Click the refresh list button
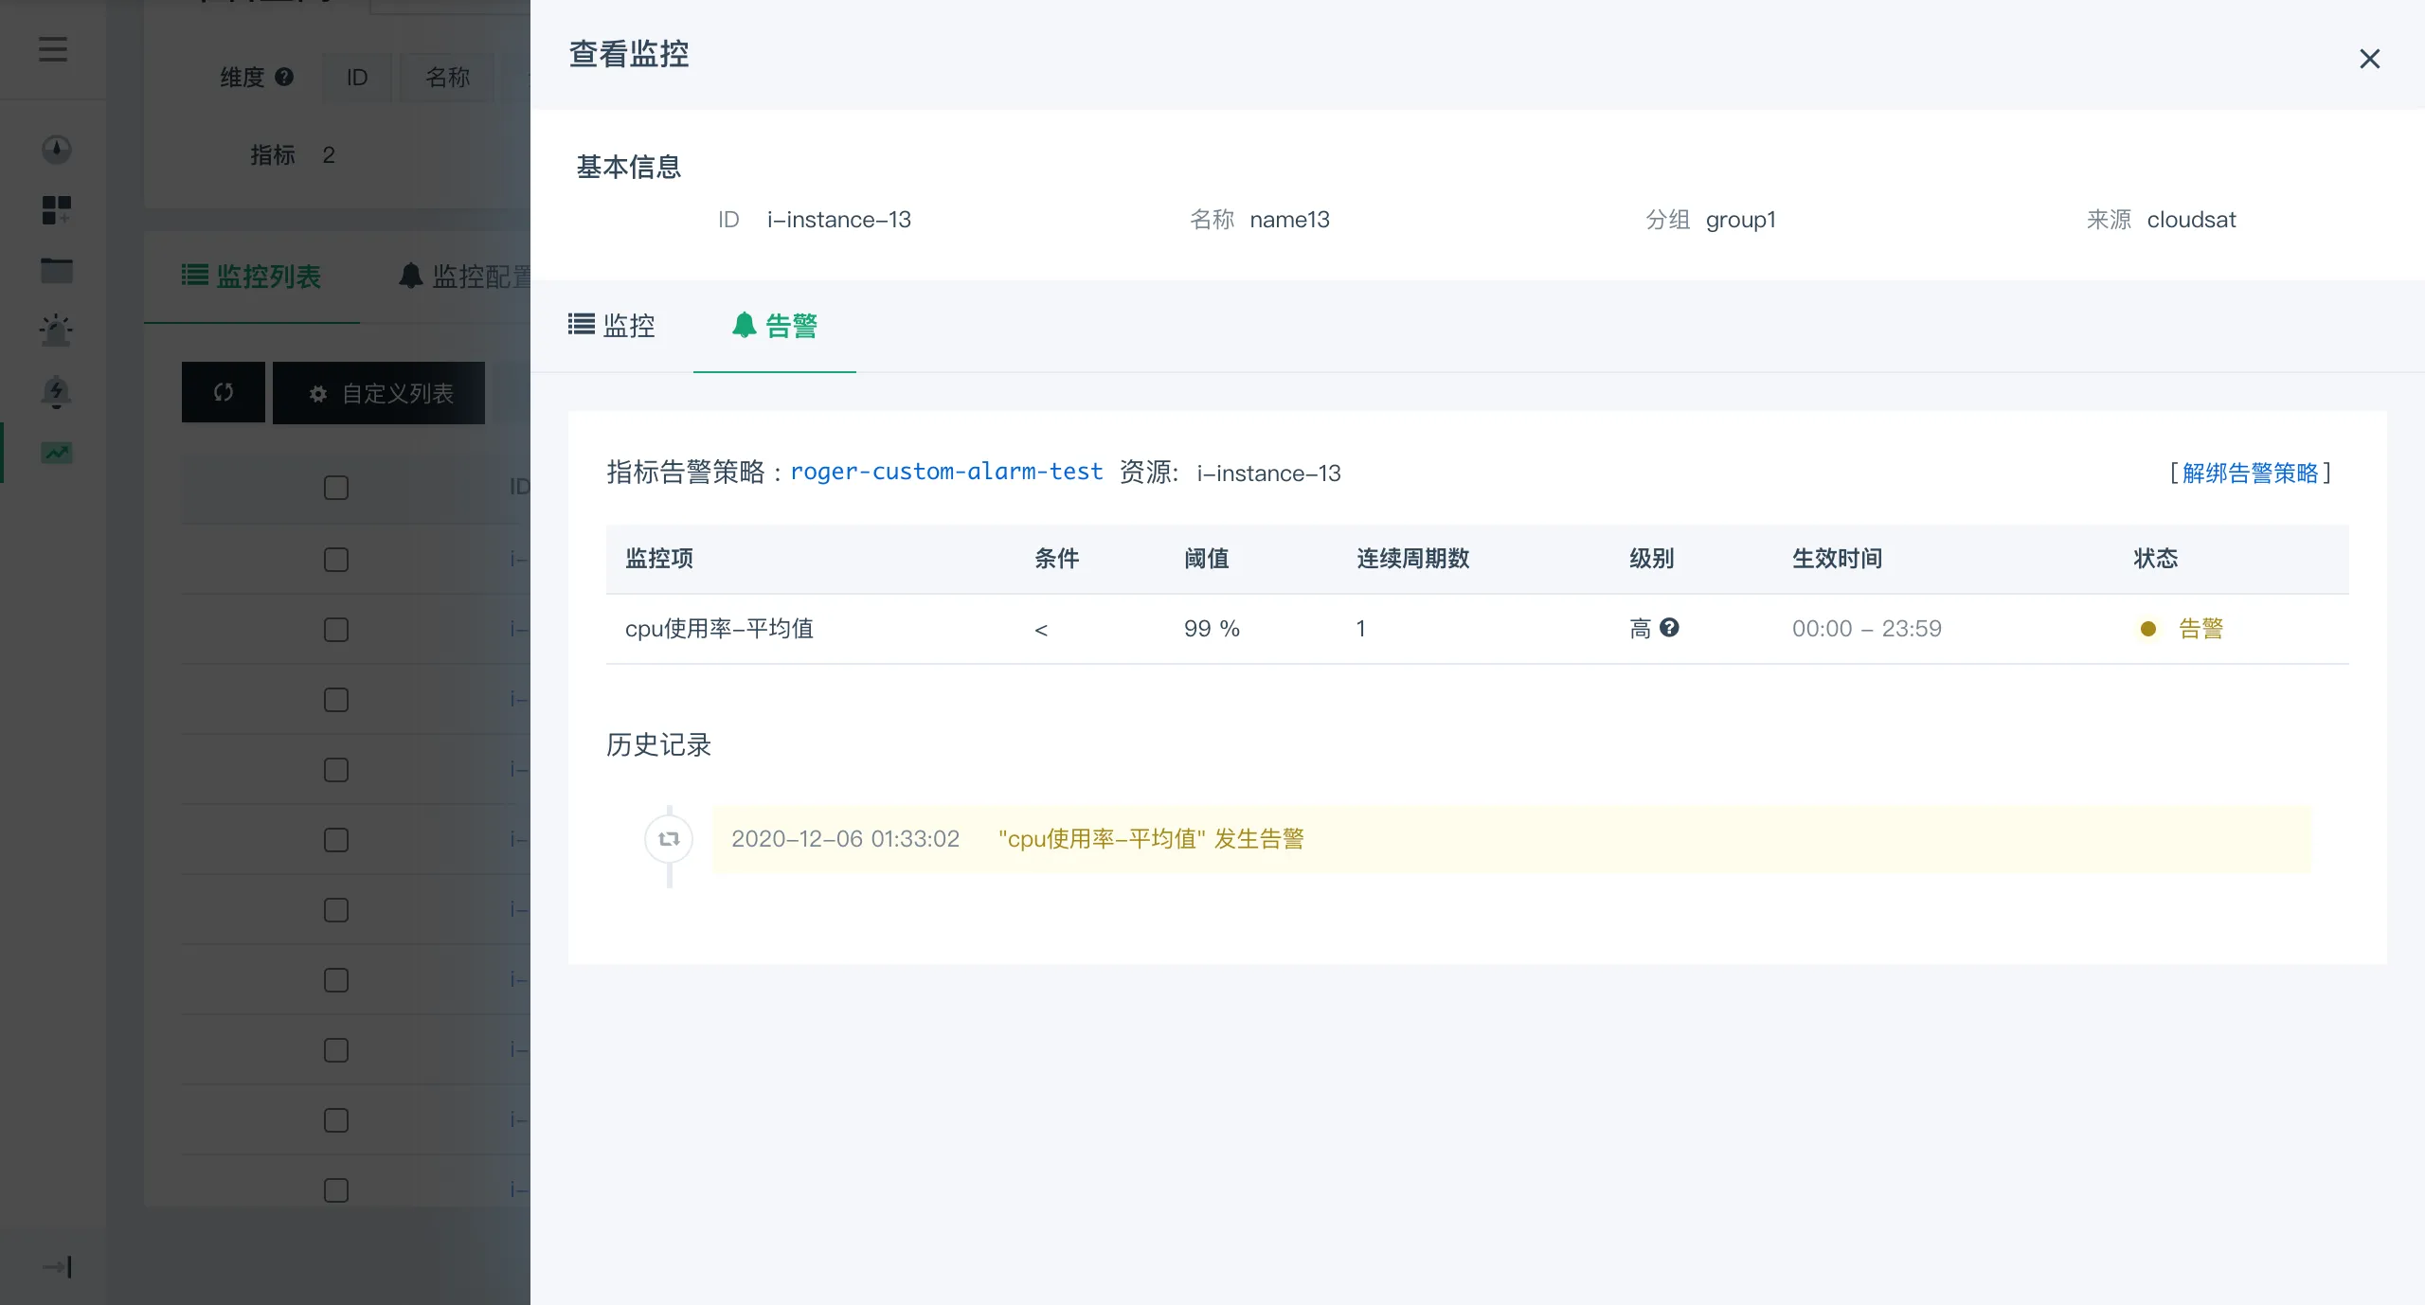Viewport: 2425px width, 1305px height. pyautogui.click(x=224, y=392)
